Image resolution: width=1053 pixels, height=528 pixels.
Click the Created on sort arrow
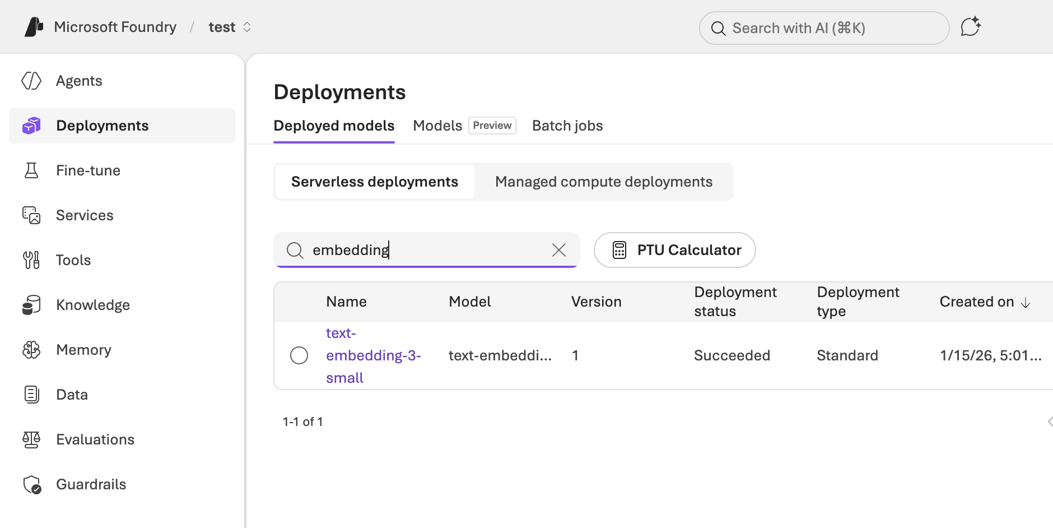point(1026,303)
